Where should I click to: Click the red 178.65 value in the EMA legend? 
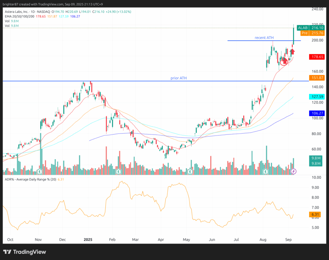(41, 16)
